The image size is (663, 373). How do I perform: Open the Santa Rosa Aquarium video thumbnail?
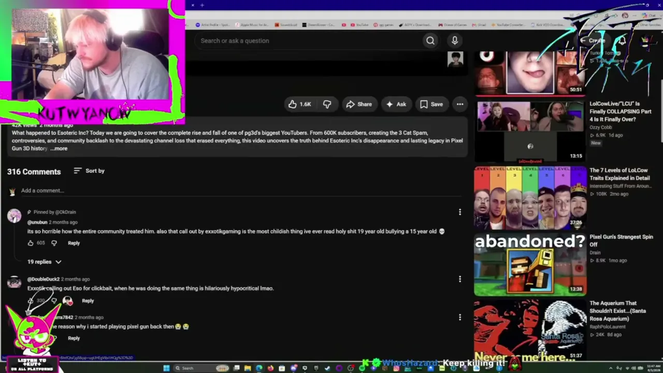point(530,331)
